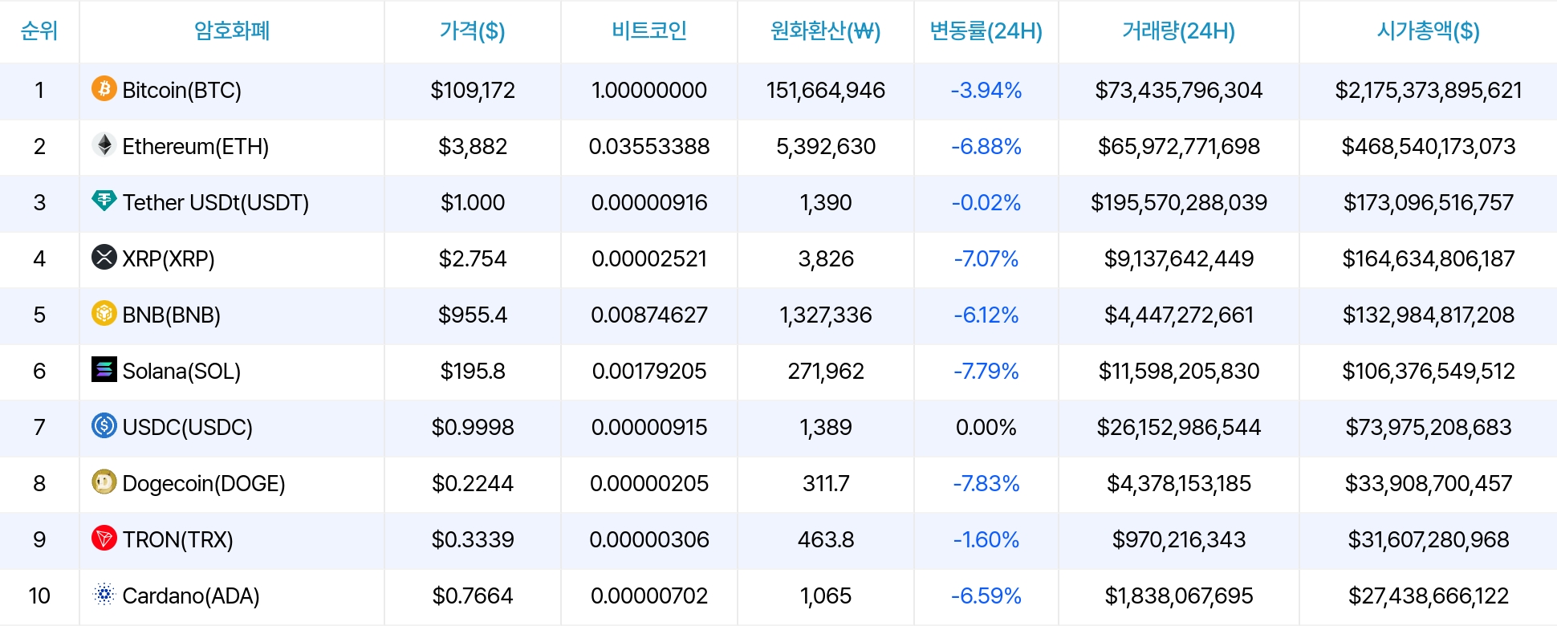This screenshot has width=1557, height=626.
Task: Select Ethereum change -6.88%
Action: point(986,146)
